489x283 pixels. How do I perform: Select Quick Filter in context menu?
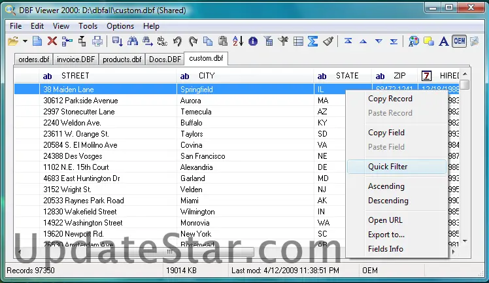click(397, 167)
